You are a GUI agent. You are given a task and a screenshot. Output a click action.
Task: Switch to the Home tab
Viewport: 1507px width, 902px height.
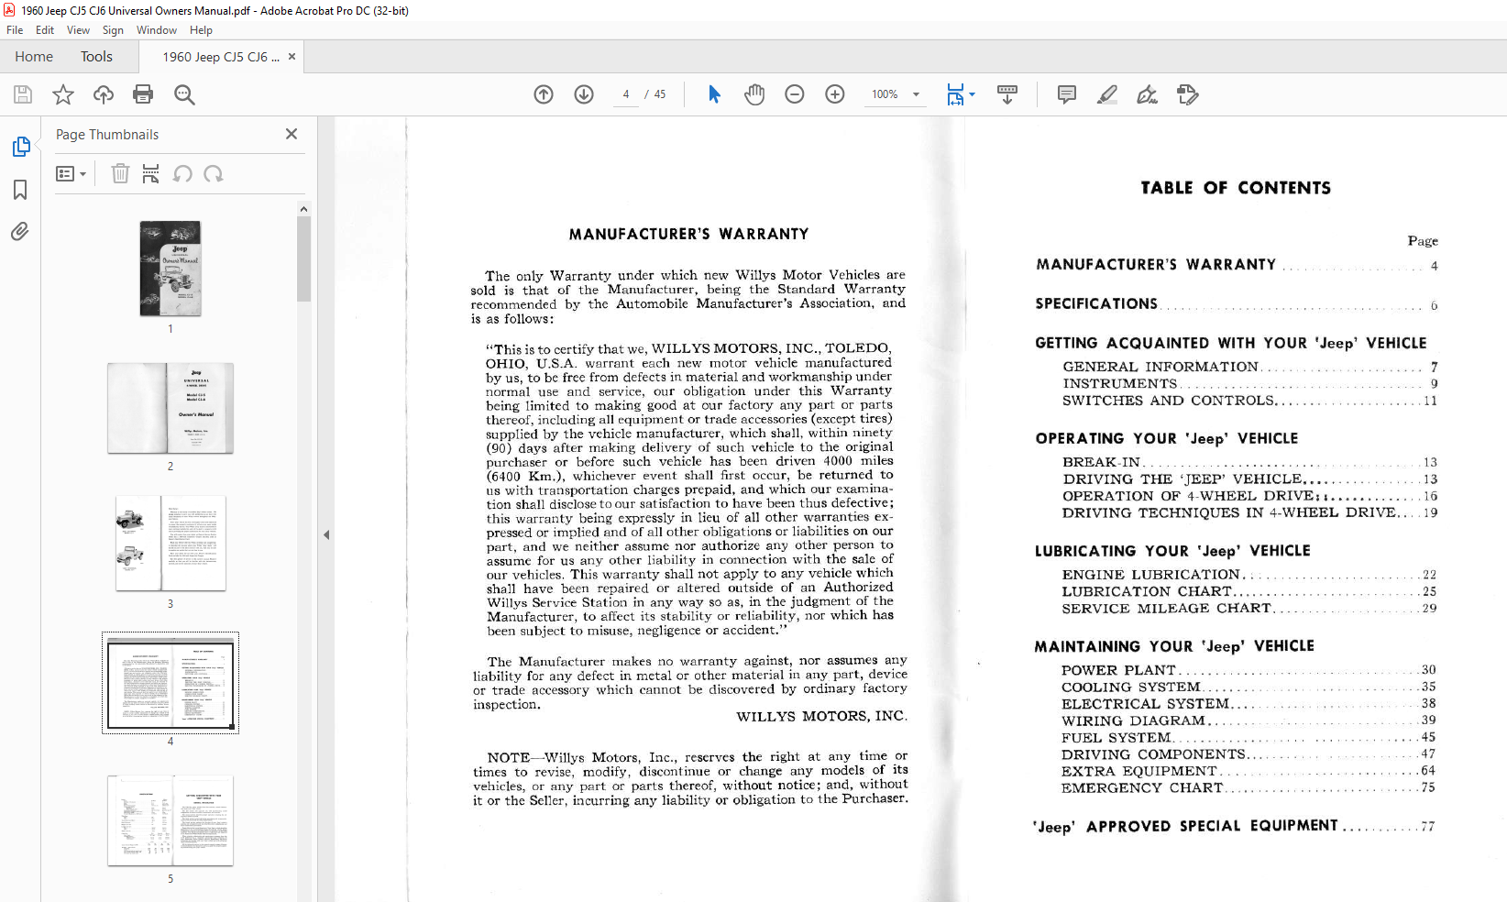point(34,57)
